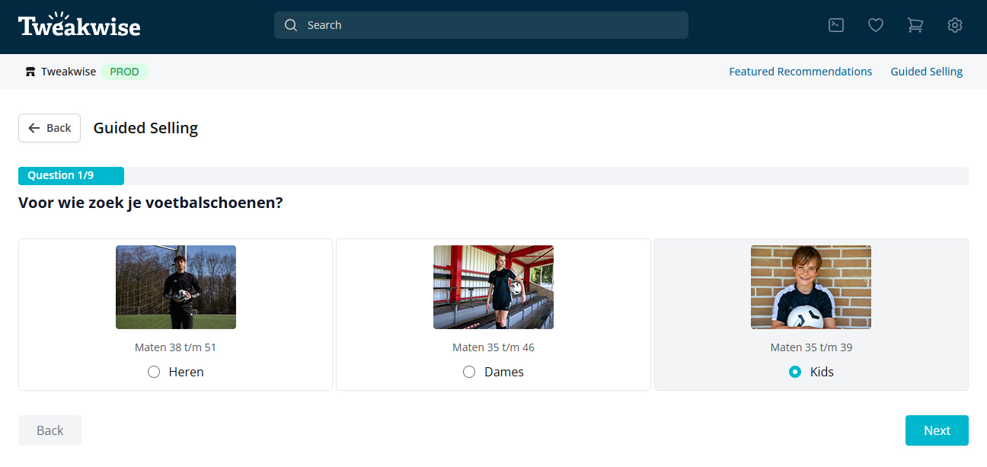Click the Tweakwise logo in header

tap(79, 25)
